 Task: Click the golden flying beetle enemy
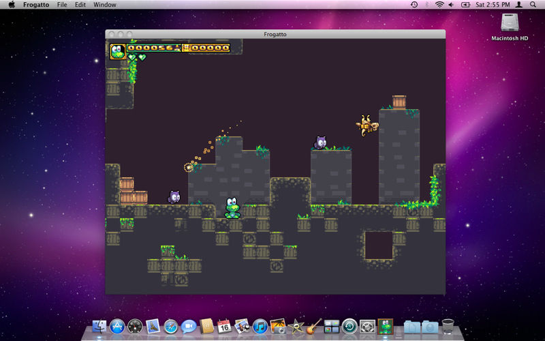[367, 125]
